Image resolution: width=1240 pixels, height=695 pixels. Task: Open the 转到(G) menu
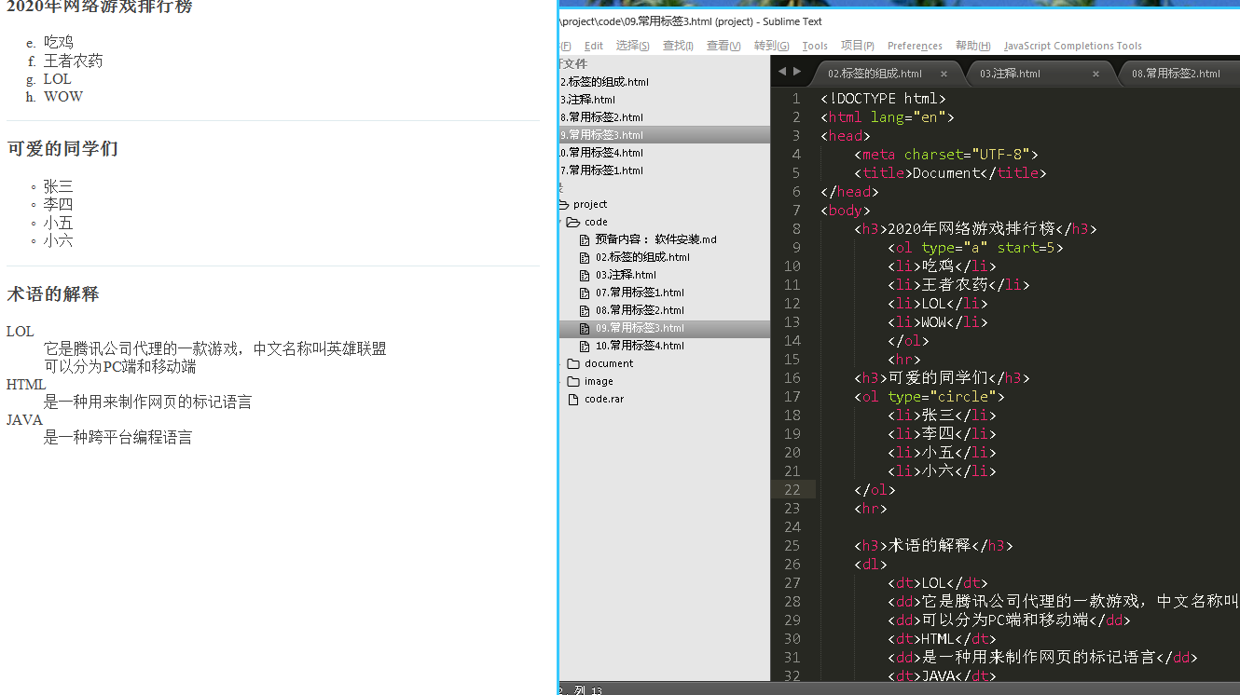771,46
